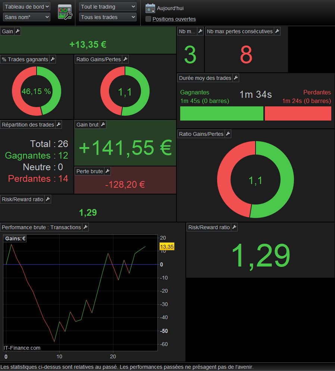335x371 pixels.
Task: Toggle the Positions ouvertes checkbox
Action: click(x=148, y=19)
